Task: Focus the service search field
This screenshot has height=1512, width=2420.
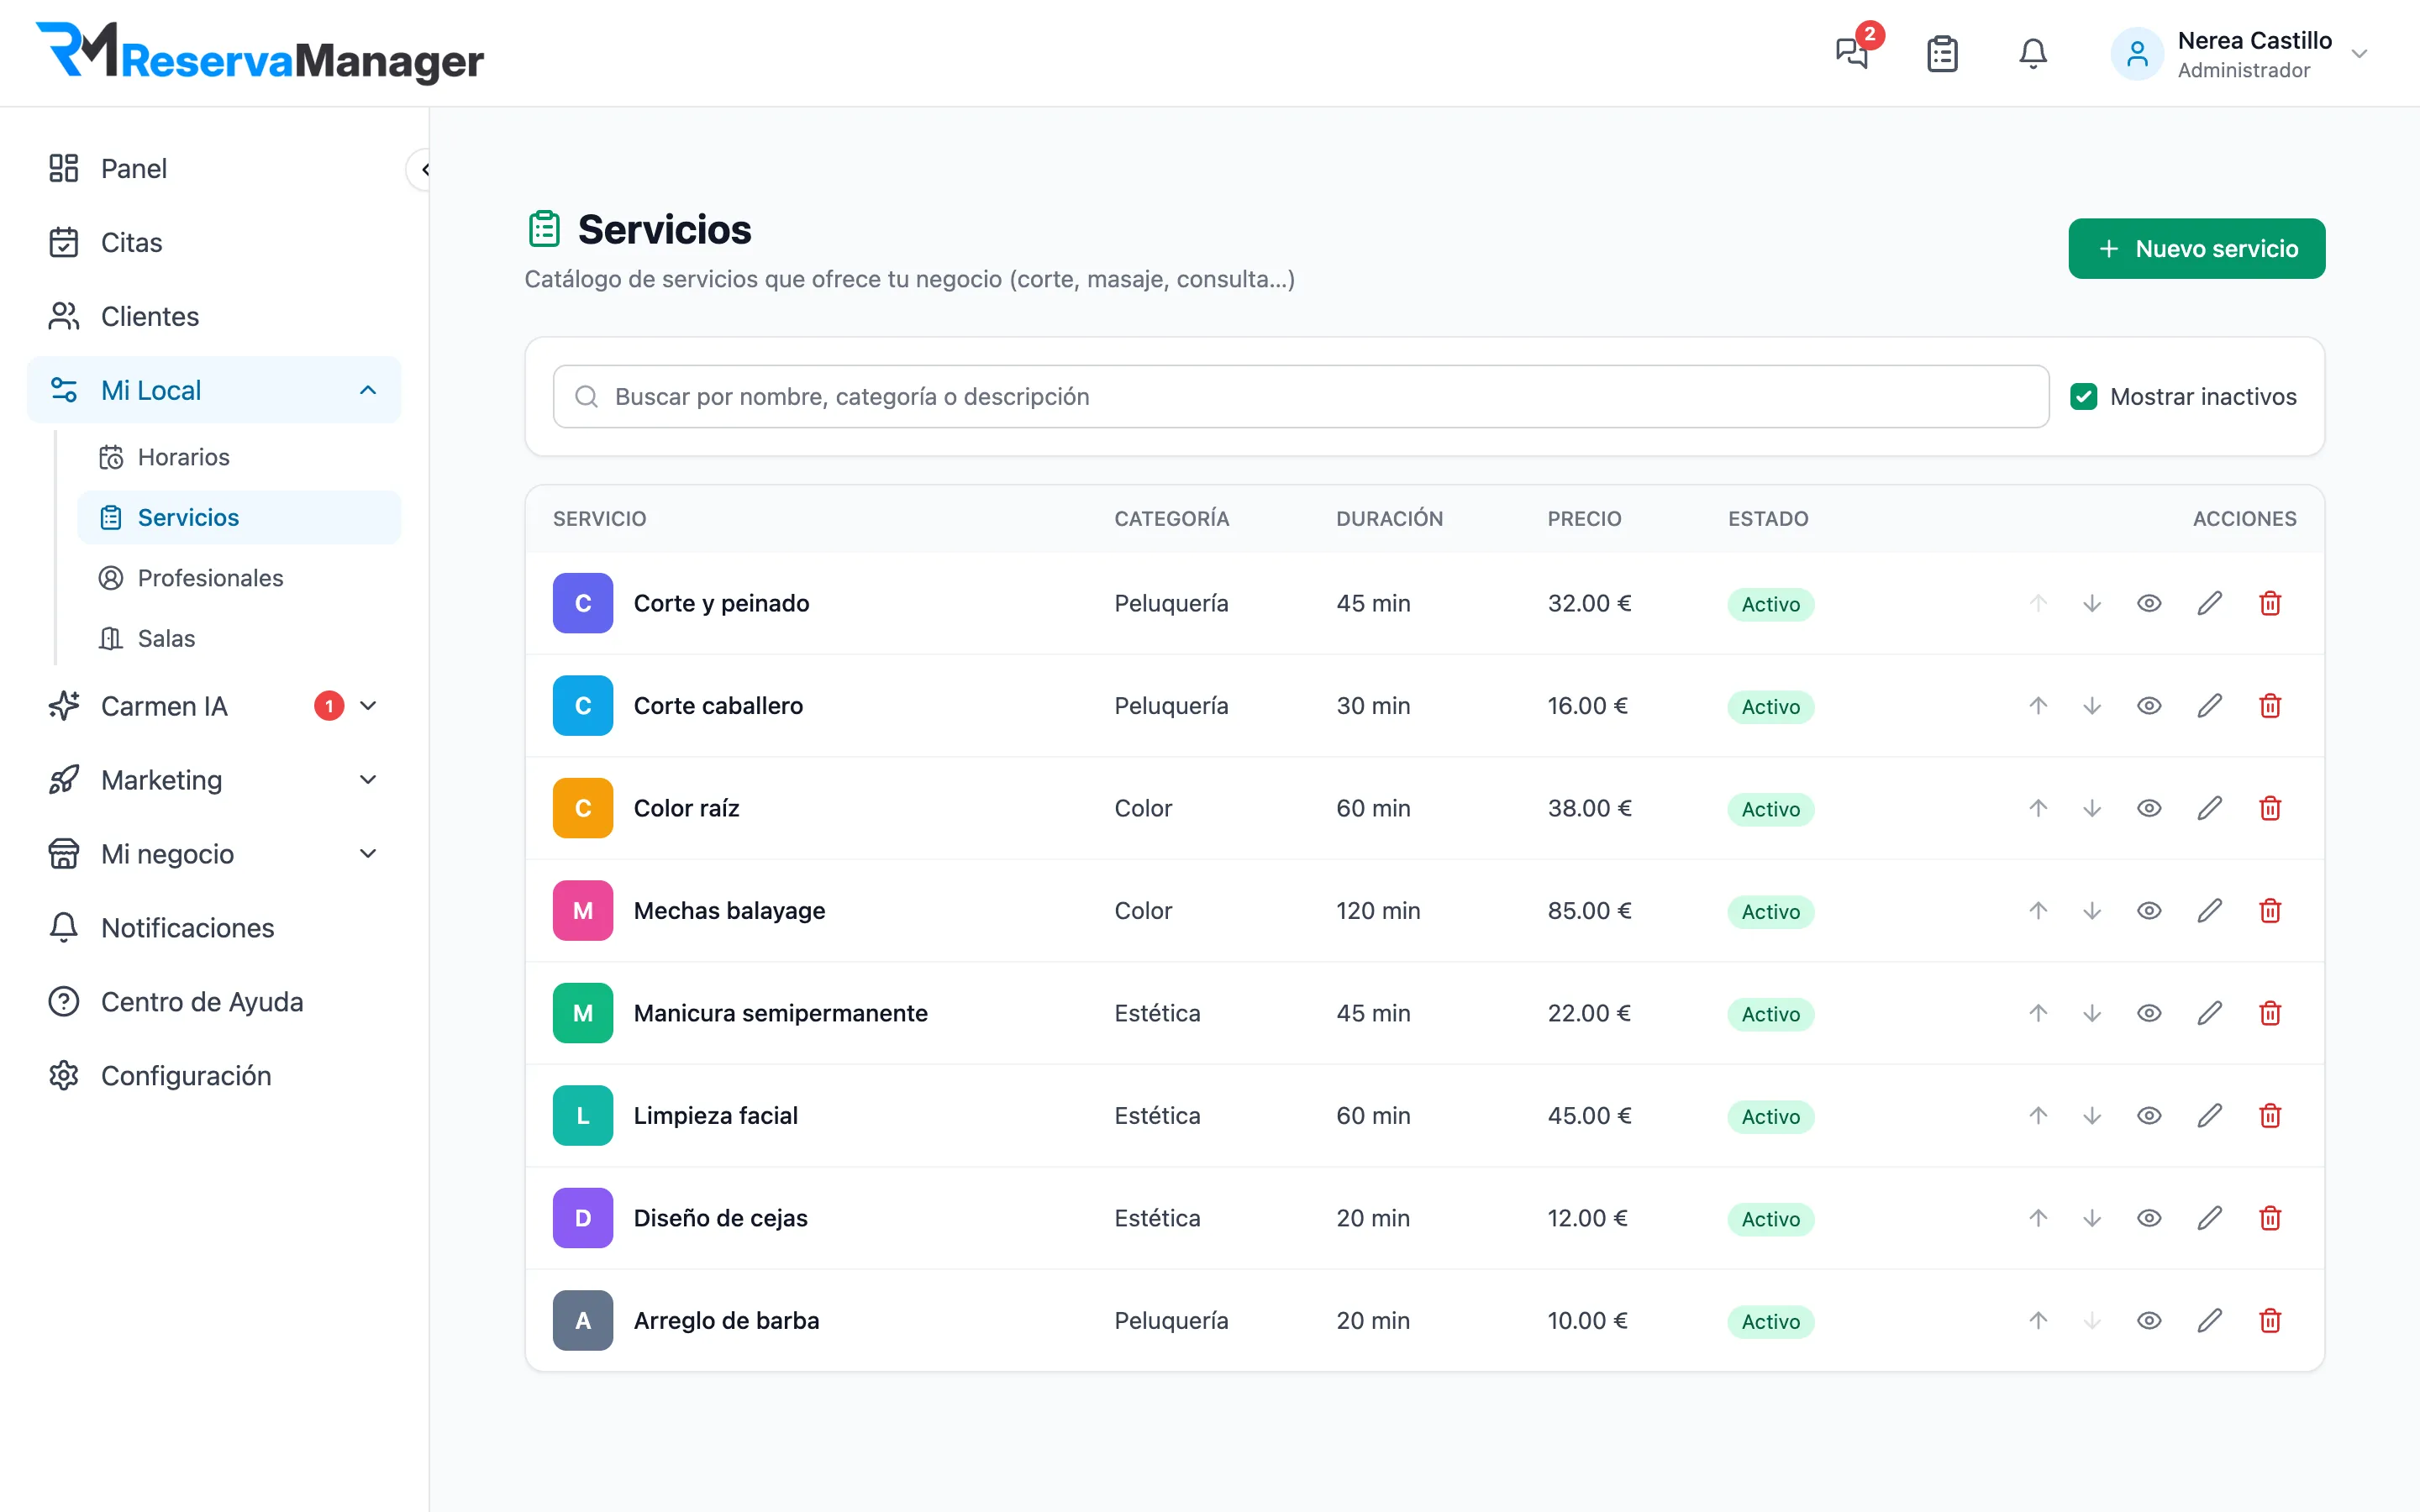Action: coord(1300,397)
